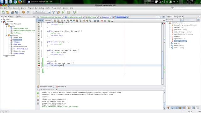Screen dimensions: 201x113
Task: Click the New File toolbar icon
Action: 3,12
